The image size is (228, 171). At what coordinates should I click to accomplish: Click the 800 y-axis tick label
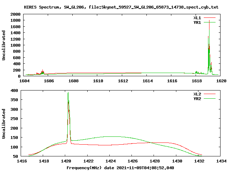point(17,51)
